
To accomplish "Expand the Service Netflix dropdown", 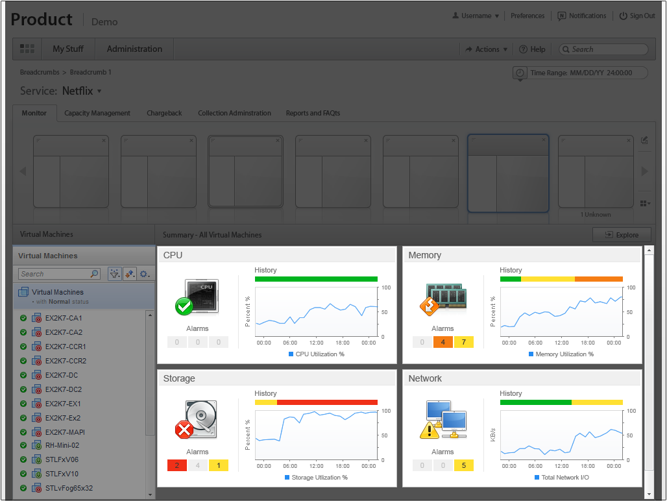I will (99, 92).
